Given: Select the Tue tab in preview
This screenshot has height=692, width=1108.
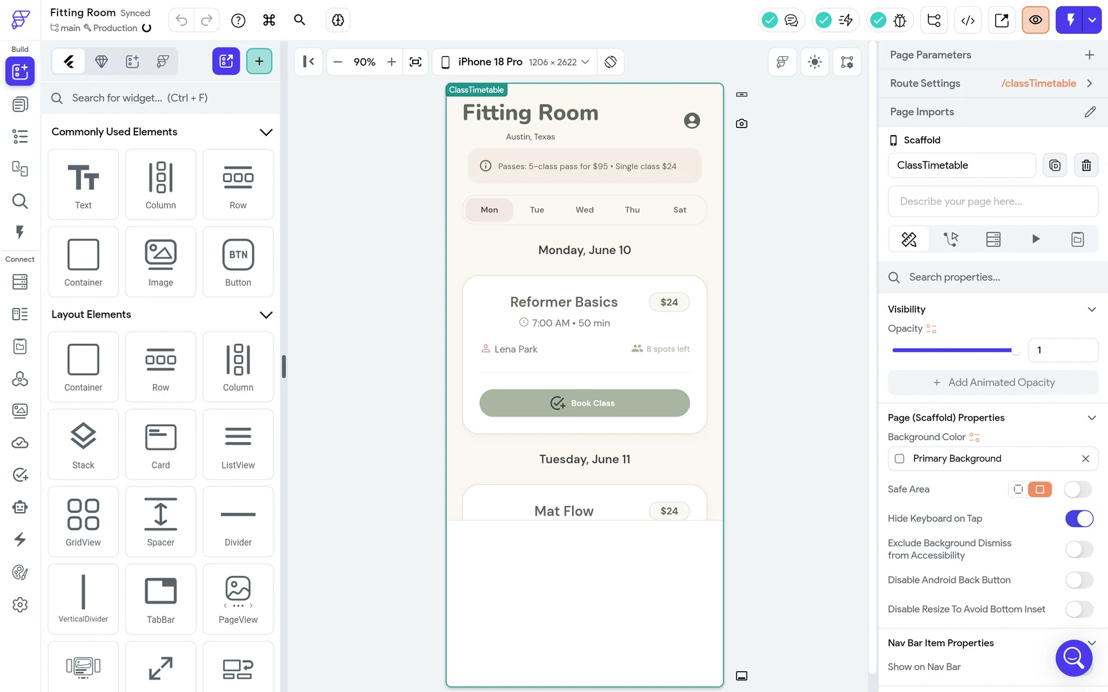Looking at the screenshot, I should [537, 210].
